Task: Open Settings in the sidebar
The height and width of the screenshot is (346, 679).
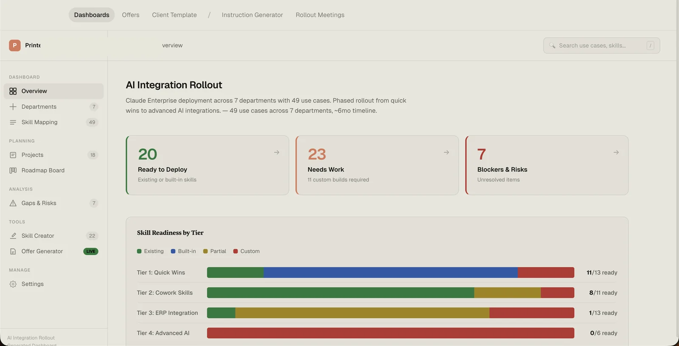Action: [x=53, y=284]
